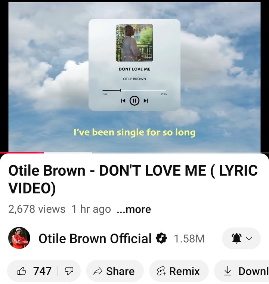Click the 1.58M subscriber count
269x284 pixels.
(x=189, y=238)
